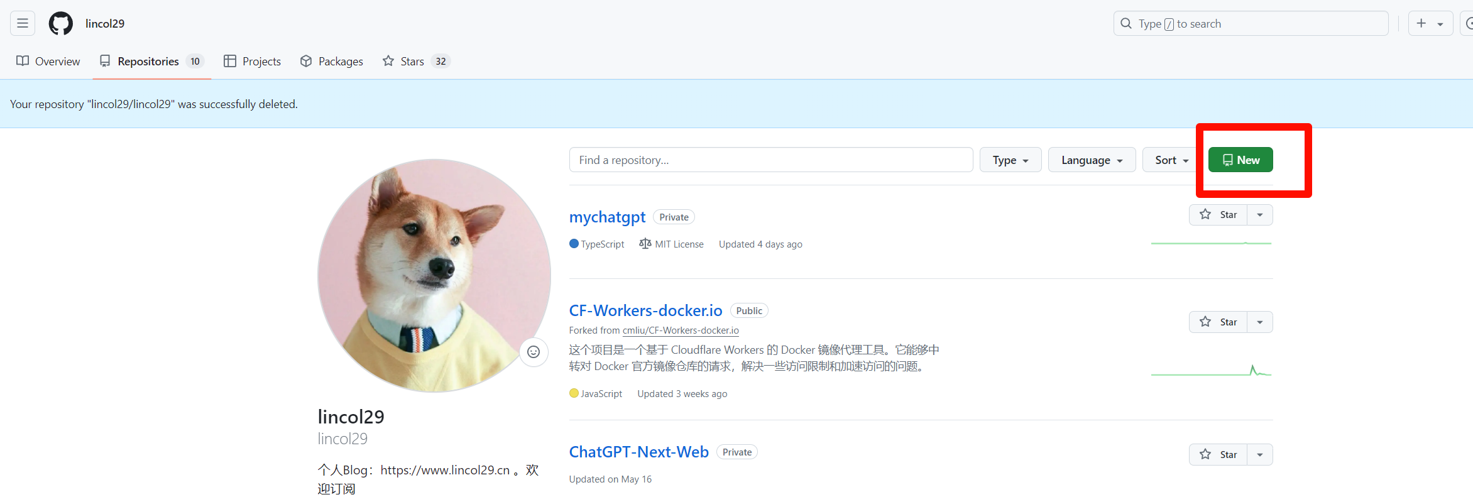The height and width of the screenshot is (502, 1473).
Task: Open forked source cmliu/CF-Workers-docker.io link
Action: pos(681,330)
